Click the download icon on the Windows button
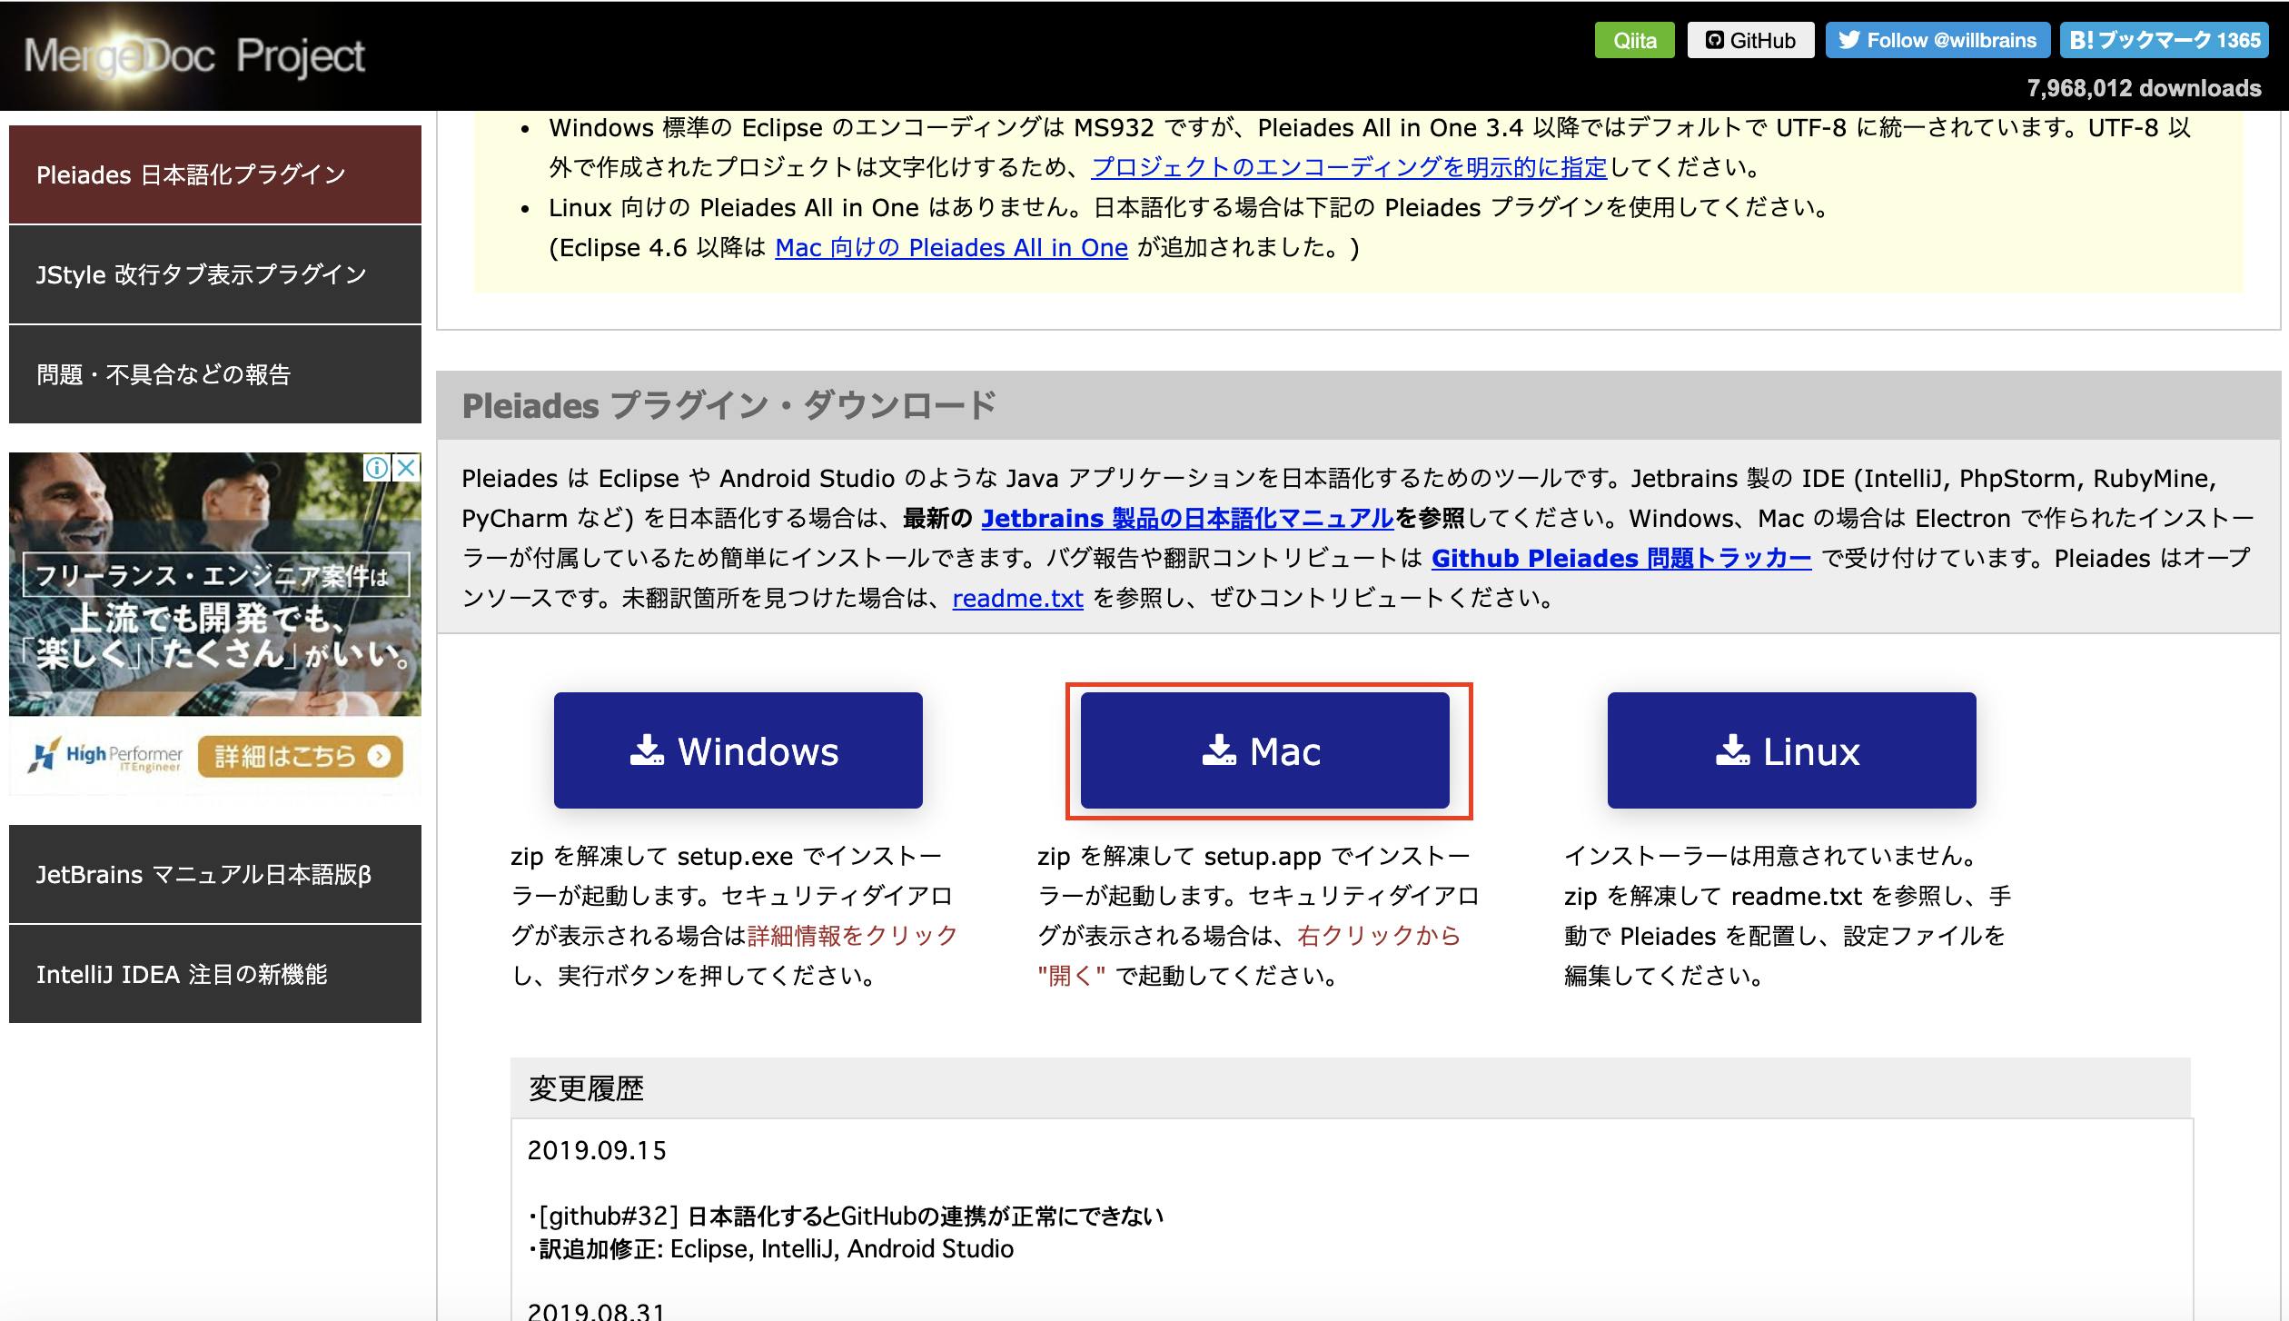 [x=646, y=750]
